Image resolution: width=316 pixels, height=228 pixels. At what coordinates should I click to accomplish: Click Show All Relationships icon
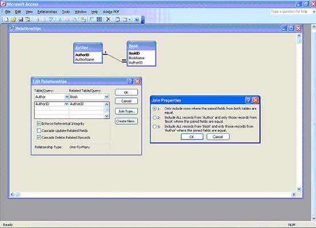(x=99, y=19)
